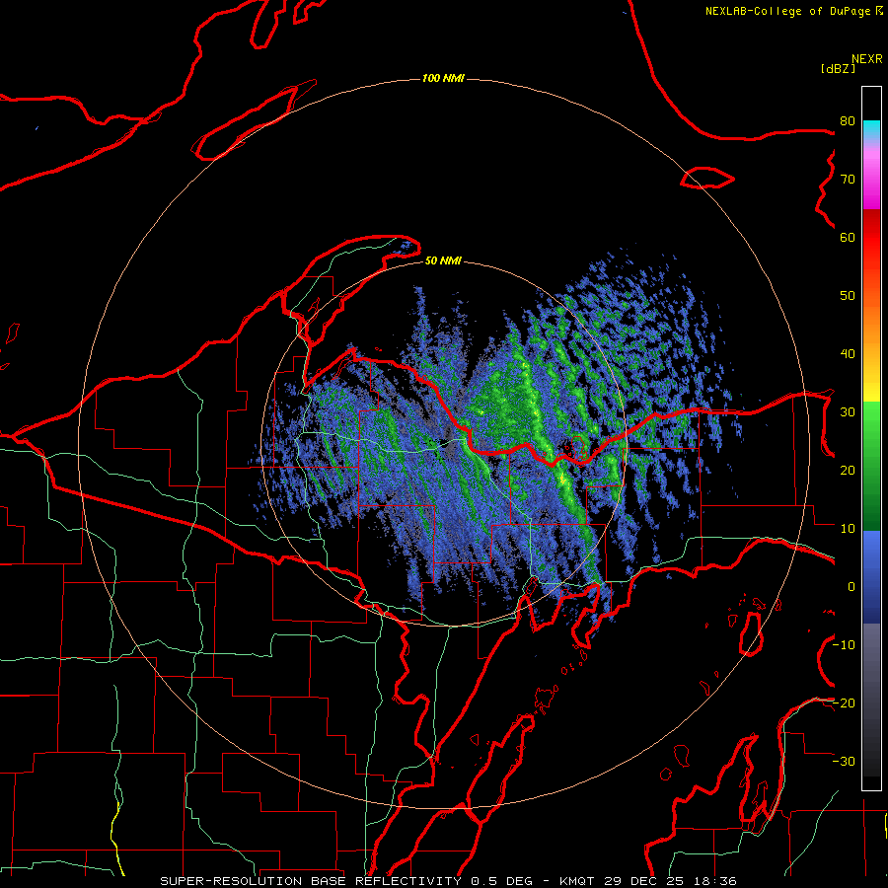Click the -30 value on the dBZ scale
This screenshot has width=888, height=888.
click(844, 761)
